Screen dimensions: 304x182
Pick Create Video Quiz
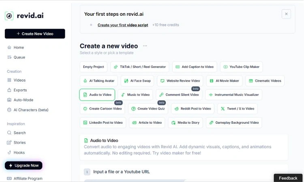[x=148, y=109]
